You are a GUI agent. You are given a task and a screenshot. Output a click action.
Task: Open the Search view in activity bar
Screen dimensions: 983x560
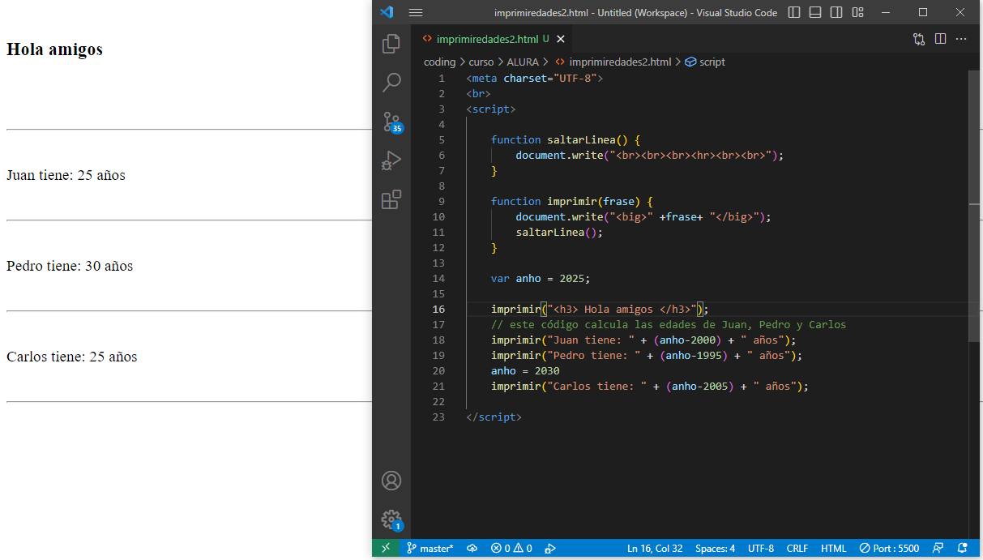[391, 83]
